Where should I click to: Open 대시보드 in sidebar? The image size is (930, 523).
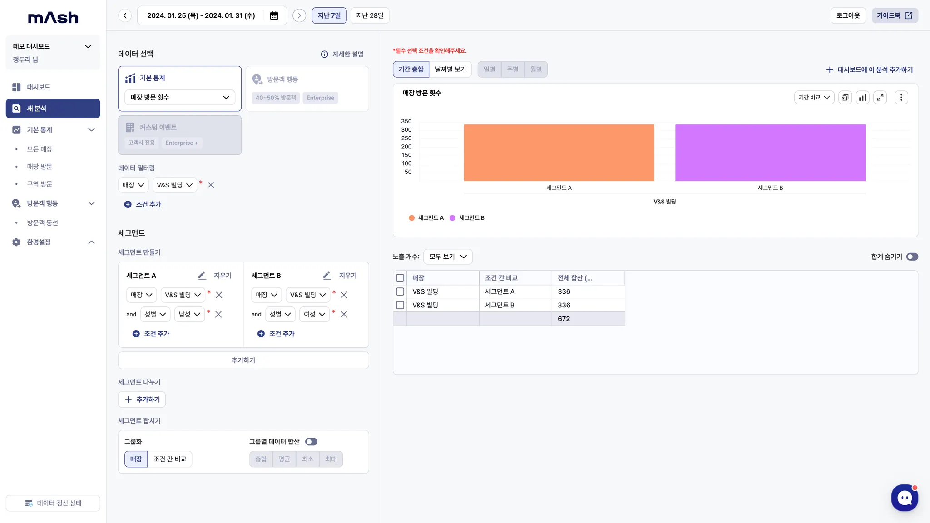tap(39, 87)
